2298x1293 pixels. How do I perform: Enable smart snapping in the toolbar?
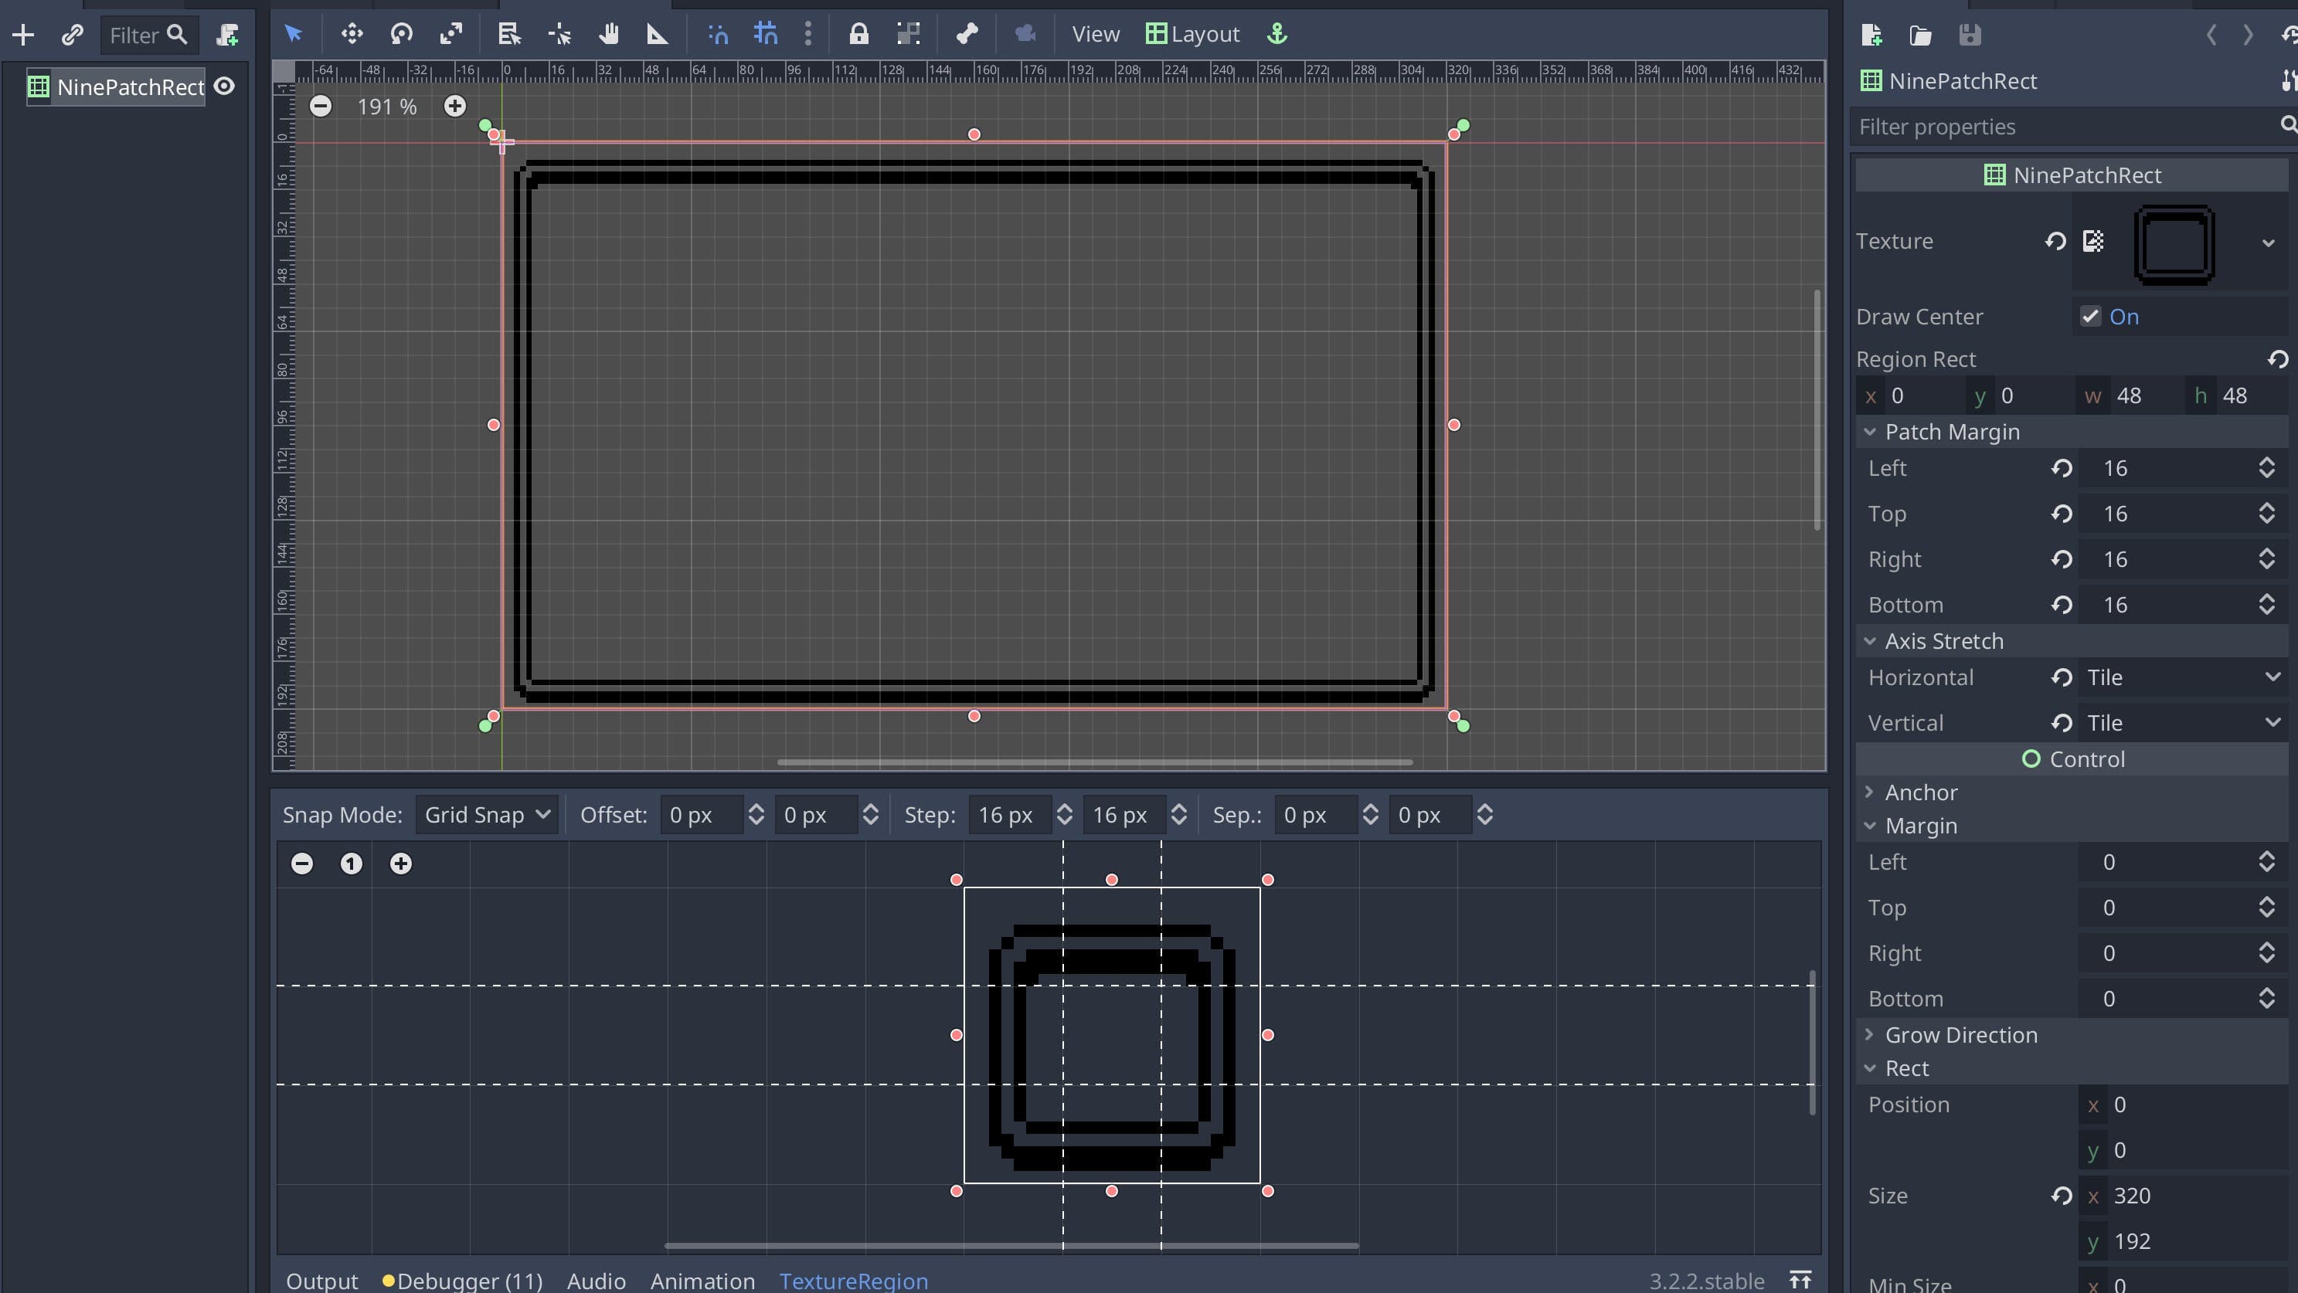[716, 34]
